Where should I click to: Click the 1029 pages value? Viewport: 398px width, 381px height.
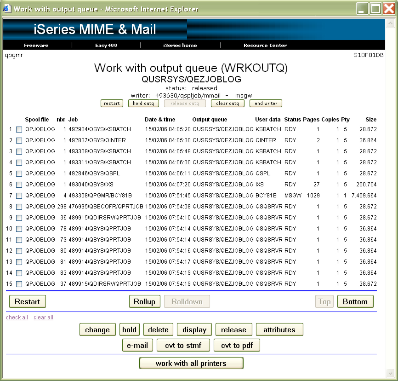[x=313, y=196]
